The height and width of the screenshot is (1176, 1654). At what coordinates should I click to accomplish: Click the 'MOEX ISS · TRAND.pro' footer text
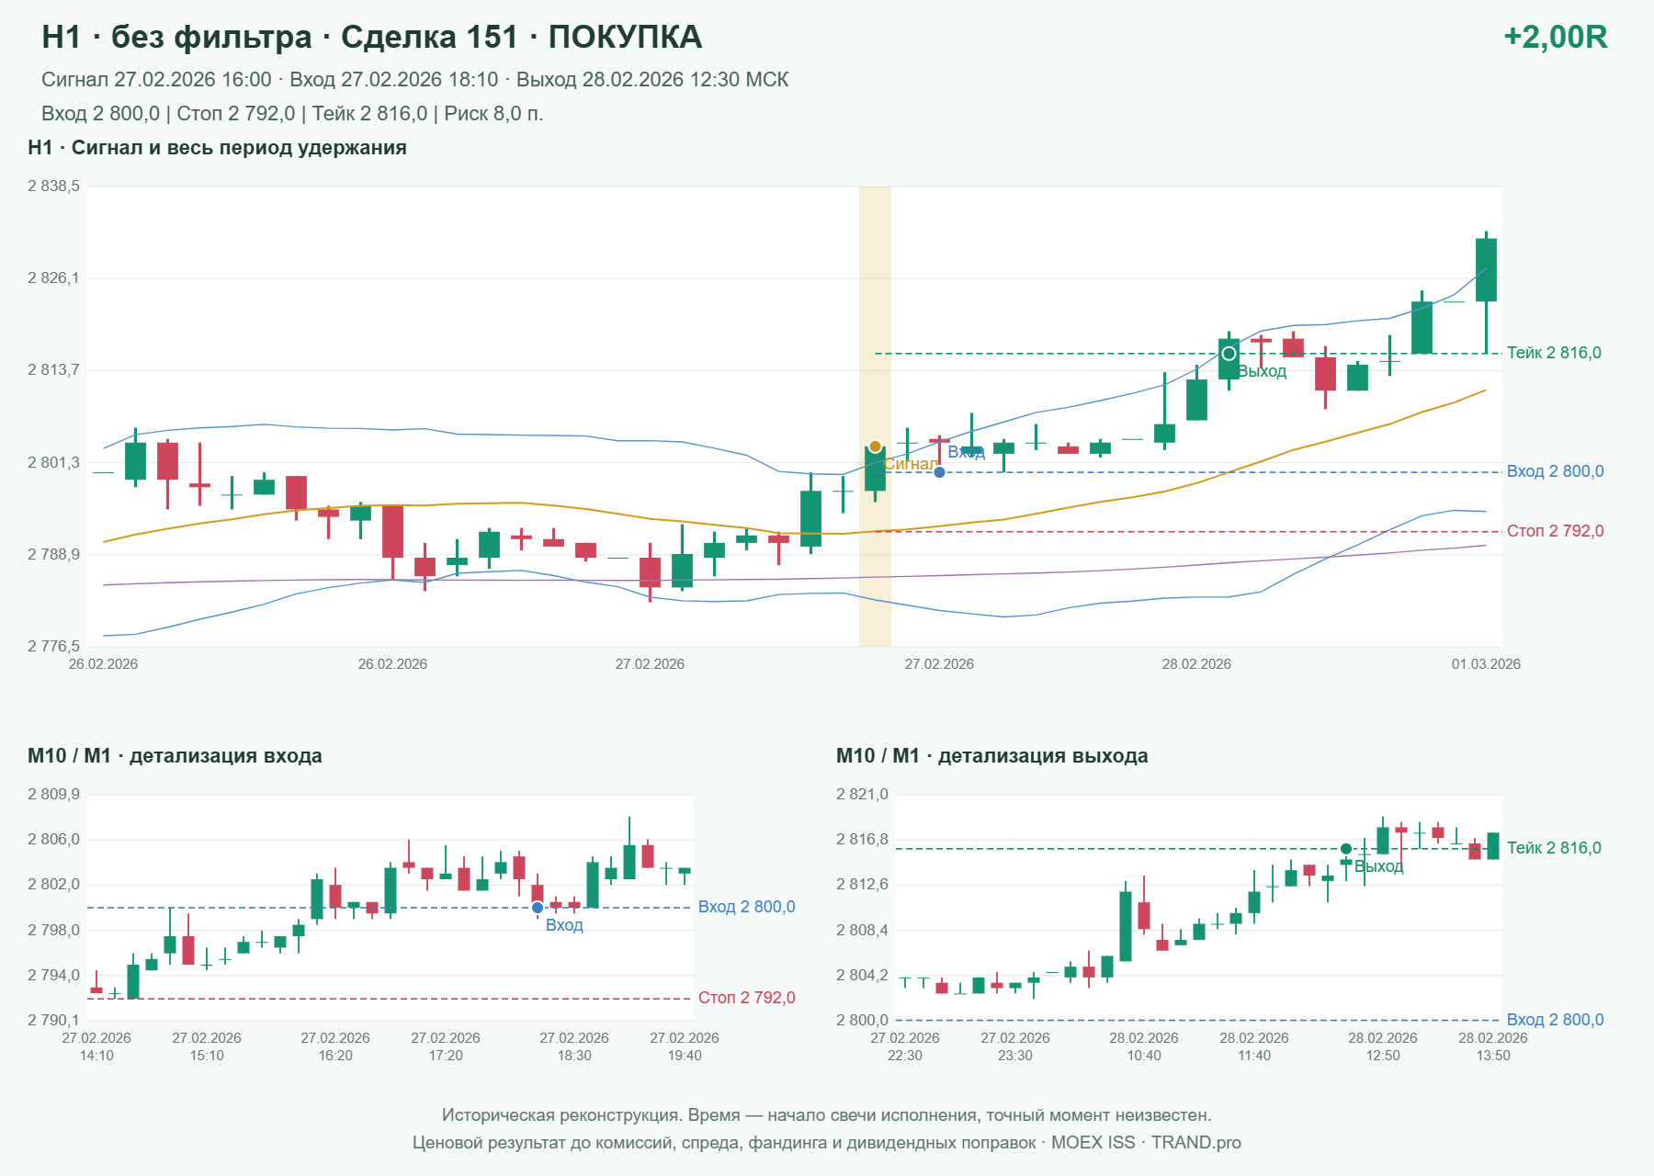[x=1146, y=1143]
